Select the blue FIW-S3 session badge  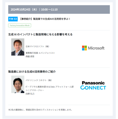pyautogui.click(x=13, y=19)
